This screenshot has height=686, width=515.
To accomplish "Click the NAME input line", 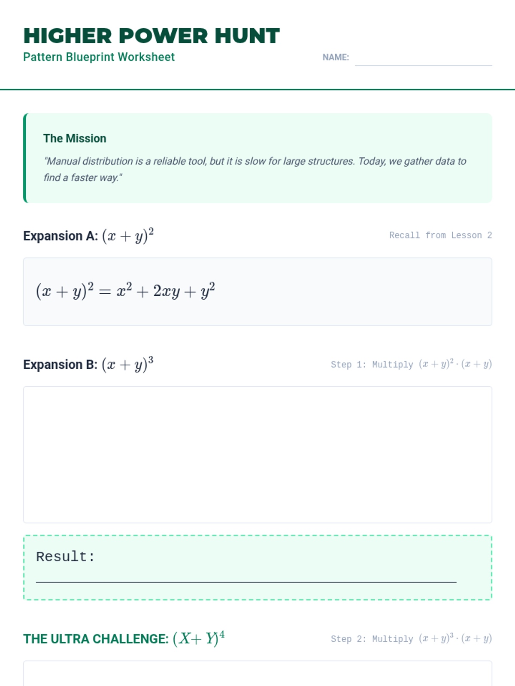I will (423, 59).
